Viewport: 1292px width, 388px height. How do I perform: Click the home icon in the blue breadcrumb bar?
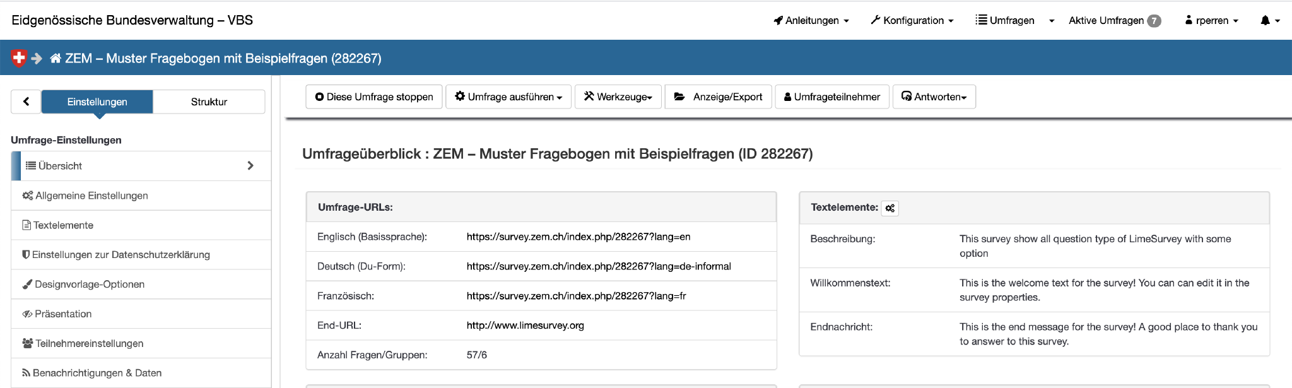pyautogui.click(x=56, y=58)
